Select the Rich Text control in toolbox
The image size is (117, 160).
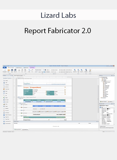coord(6,87)
